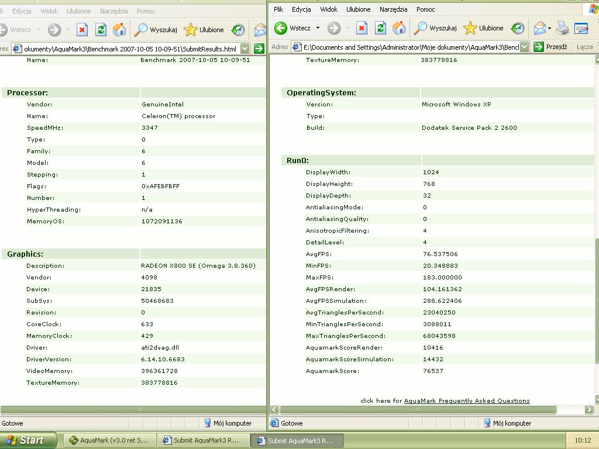The width and height of the screenshot is (599, 449).
Task: Click the Mój komputer zone icon in right status bar
Action: tap(487, 423)
